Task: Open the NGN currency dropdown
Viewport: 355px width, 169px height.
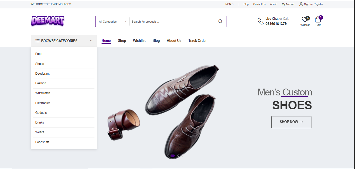Action: [230, 4]
